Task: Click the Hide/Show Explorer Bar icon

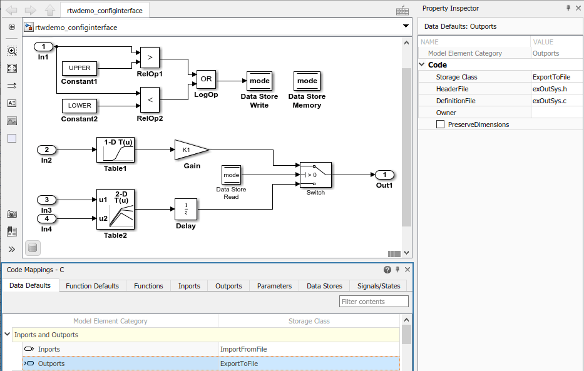Action: point(12,27)
